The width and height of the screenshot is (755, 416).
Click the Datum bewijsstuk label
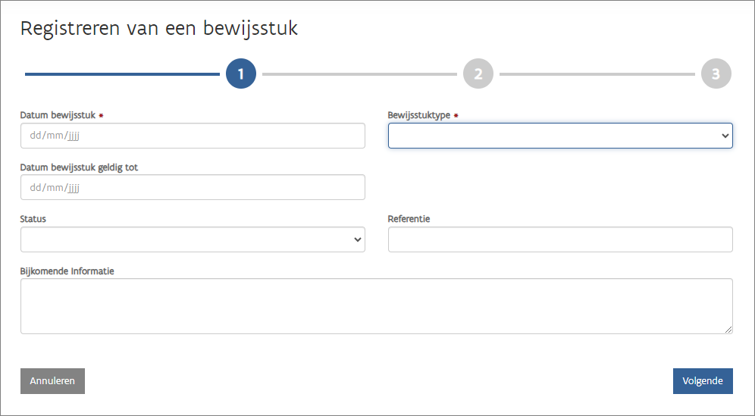tap(55, 115)
